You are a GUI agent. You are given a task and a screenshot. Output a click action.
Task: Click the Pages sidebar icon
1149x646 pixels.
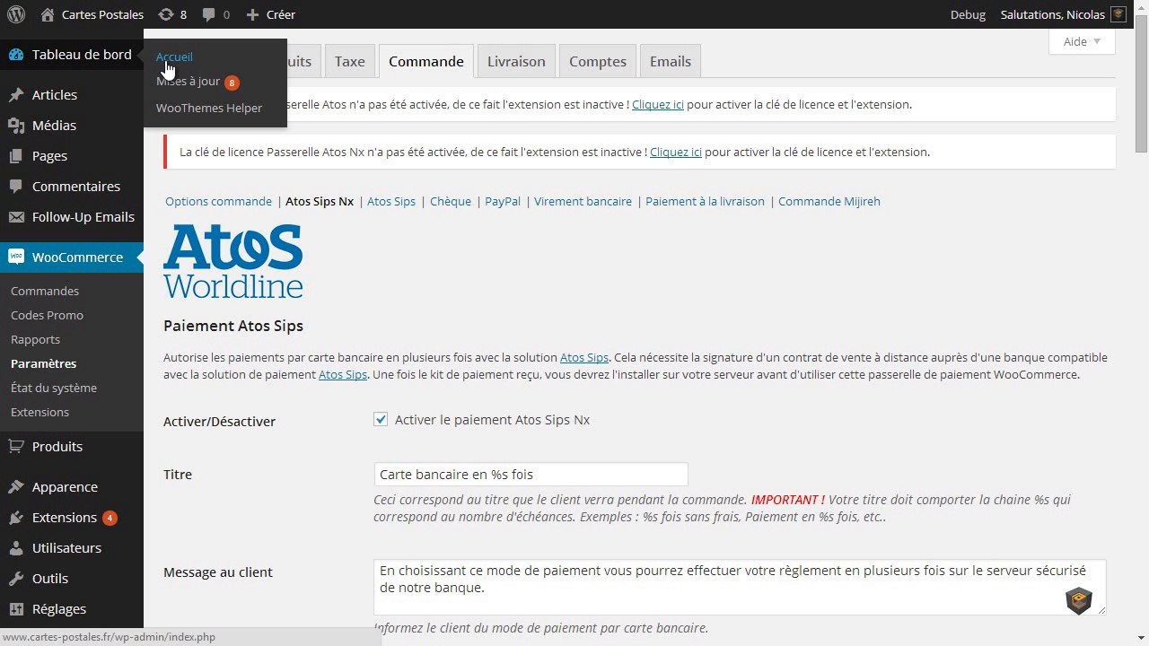(16, 156)
